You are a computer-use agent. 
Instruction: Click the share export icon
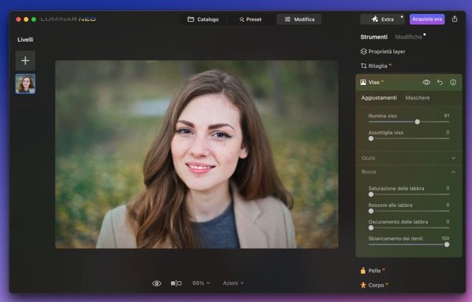point(454,19)
